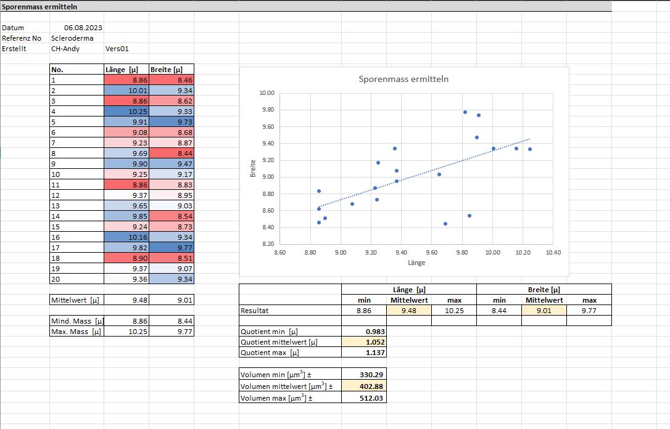Image resolution: width=670 pixels, height=429 pixels.
Task: Select the Länge value in row No. 4
Action: point(126,112)
